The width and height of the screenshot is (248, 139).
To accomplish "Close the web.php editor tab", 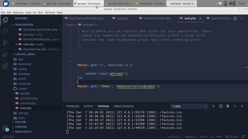I will (200, 19).
